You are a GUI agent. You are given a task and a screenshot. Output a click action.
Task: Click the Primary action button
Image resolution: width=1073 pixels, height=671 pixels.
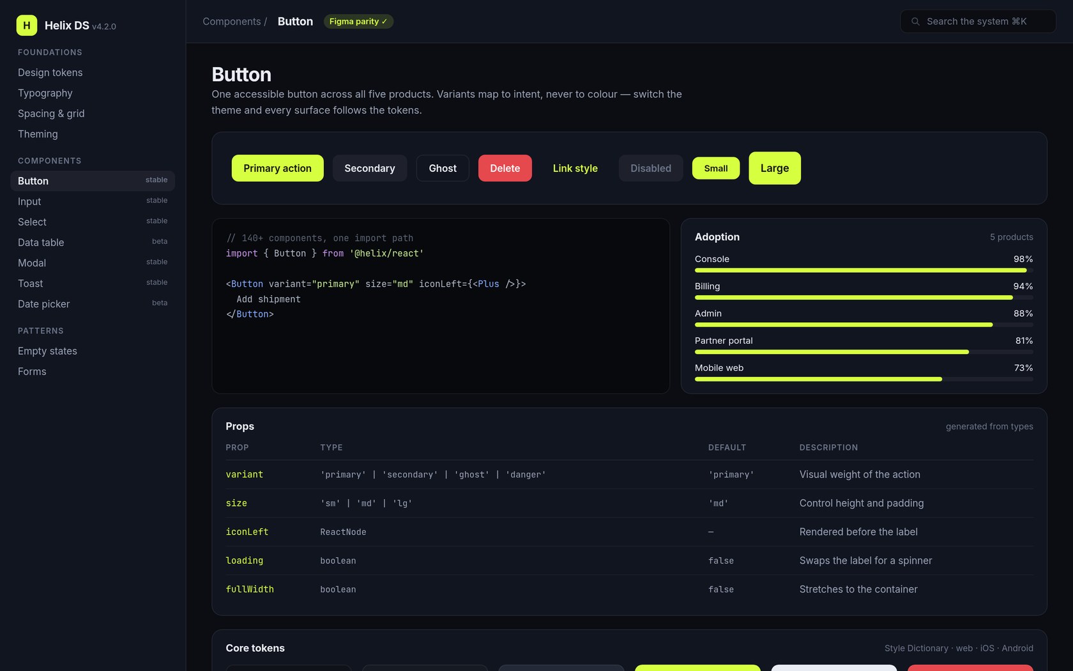(x=277, y=168)
